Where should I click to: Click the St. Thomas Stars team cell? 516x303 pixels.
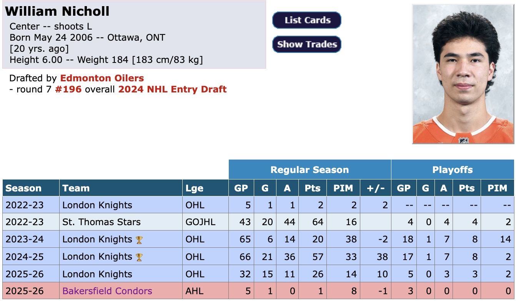[x=121, y=222]
